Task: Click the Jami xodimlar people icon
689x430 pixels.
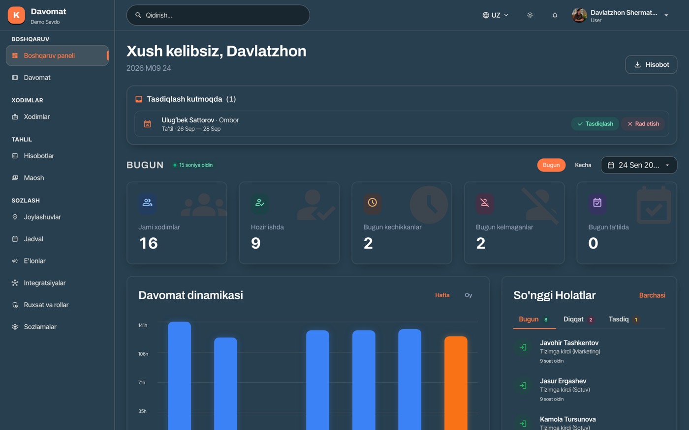Action: [147, 202]
